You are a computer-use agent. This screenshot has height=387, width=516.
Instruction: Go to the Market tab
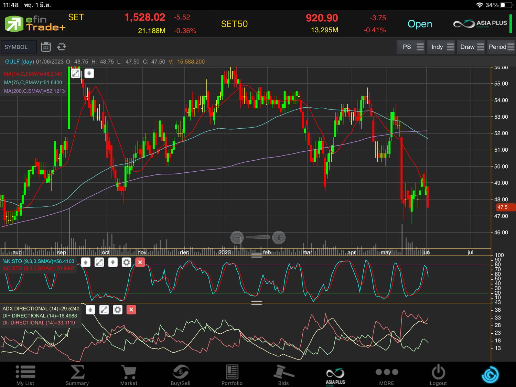[129, 375]
